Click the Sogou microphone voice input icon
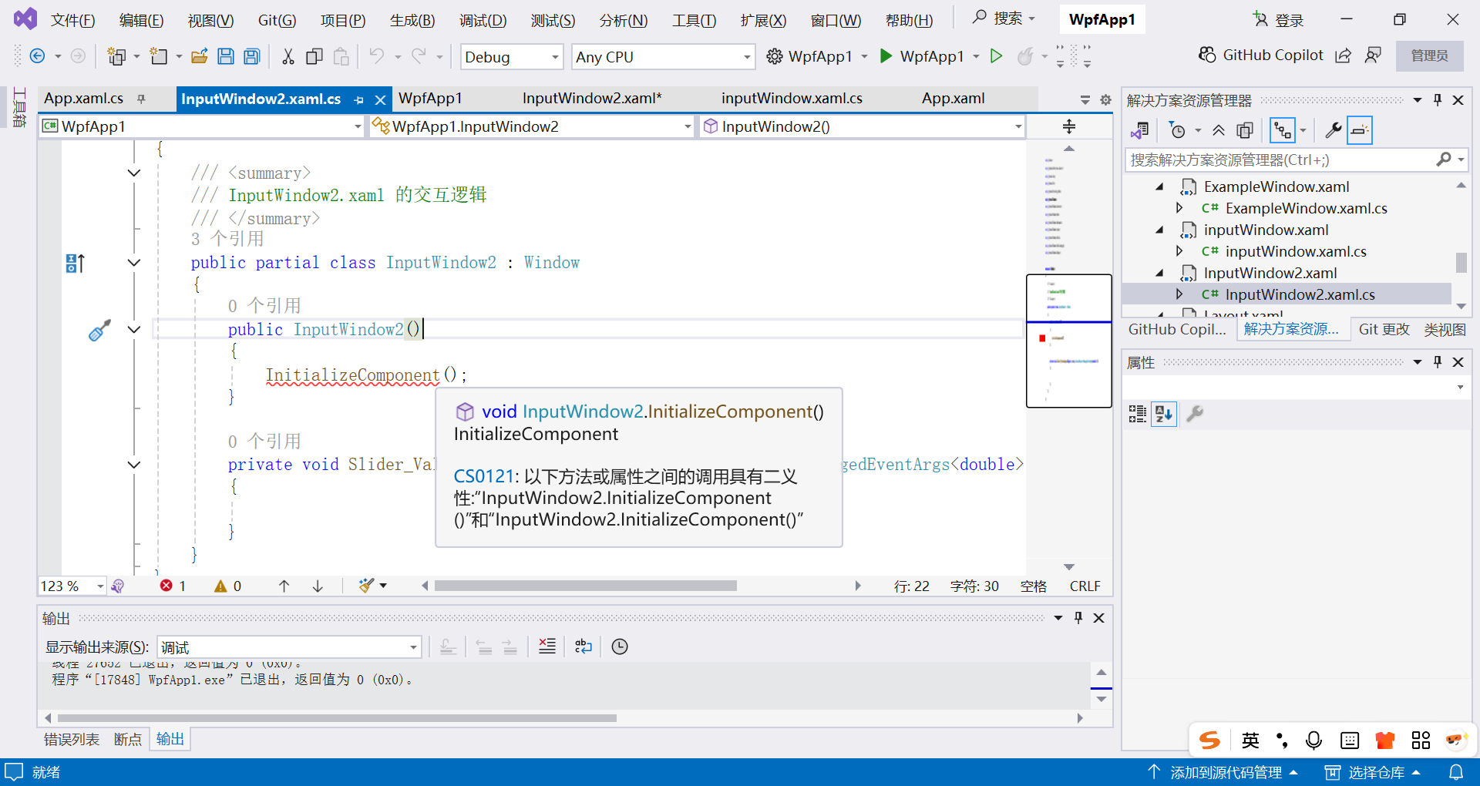Screen dimensions: 1480x786 coord(1313,741)
